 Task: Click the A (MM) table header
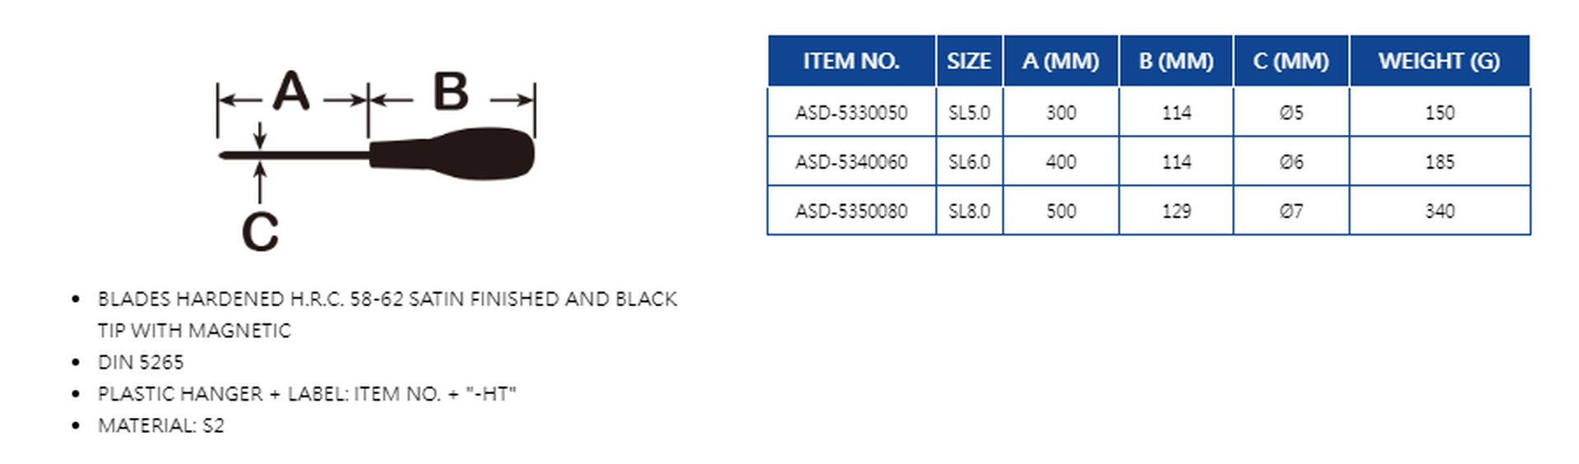1060,61
